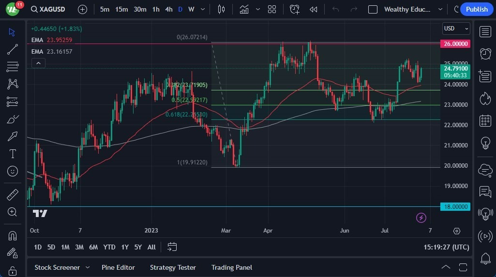496x277 pixels.
Task: Select the Brush drawing tool
Action: click(x=13, y=119)
